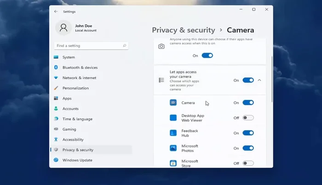The image size is (322, 185).
Task: Click the Microsoft Store app icon
Action: [x=173, y=163]
